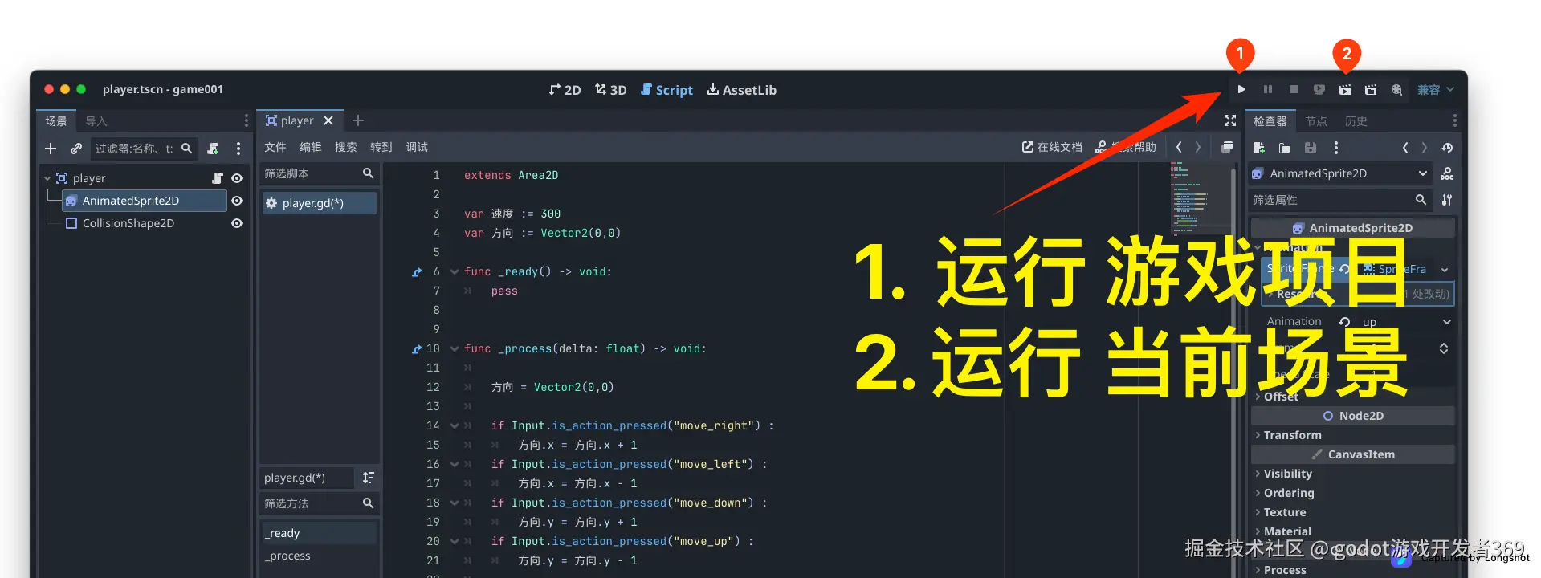Screen dimensions: 1541x578
Task: Fold the _ready function at line 6
Action: pyautogui.click(x=455, y=271)
